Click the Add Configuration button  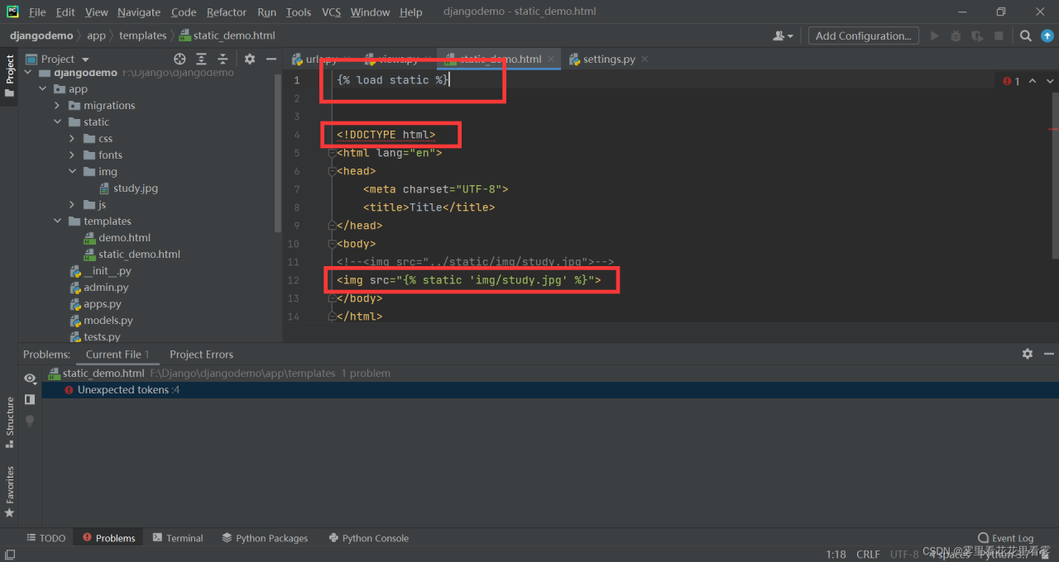[863, 36]
